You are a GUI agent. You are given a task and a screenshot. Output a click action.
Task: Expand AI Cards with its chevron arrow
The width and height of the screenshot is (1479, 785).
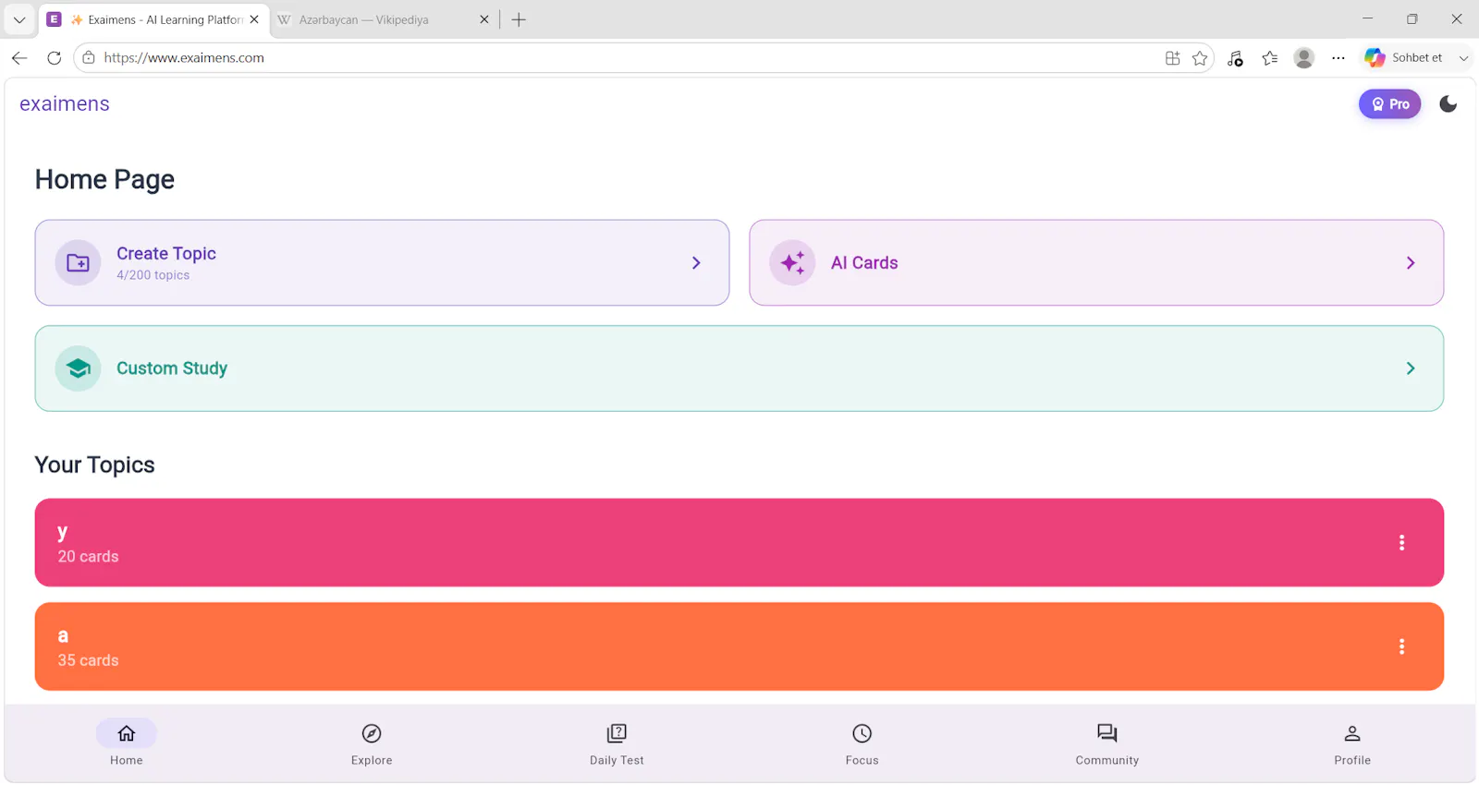1411,263
